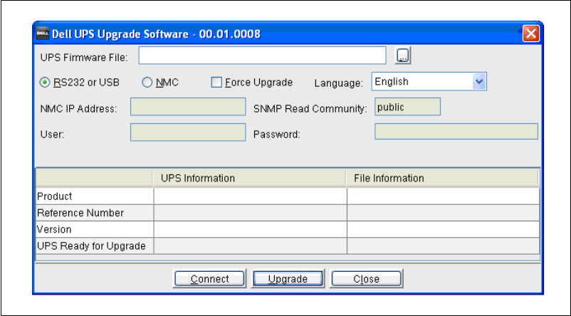The width and height of the screenshot is (571, 316).
Task: Click the English value in Language box
Action: point(392,82)
